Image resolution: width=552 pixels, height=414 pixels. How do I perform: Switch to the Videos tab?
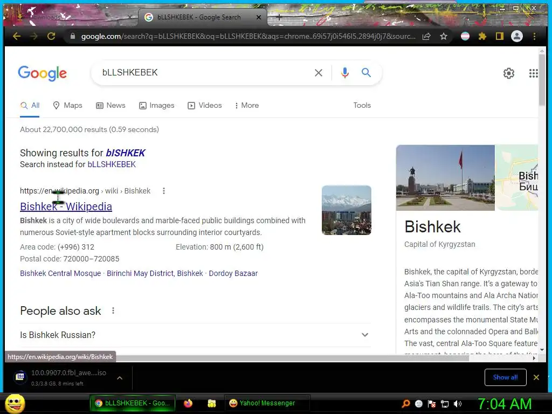coord(204,105)
